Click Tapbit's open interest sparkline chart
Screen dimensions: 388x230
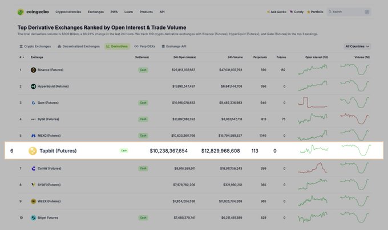[314, 149]
